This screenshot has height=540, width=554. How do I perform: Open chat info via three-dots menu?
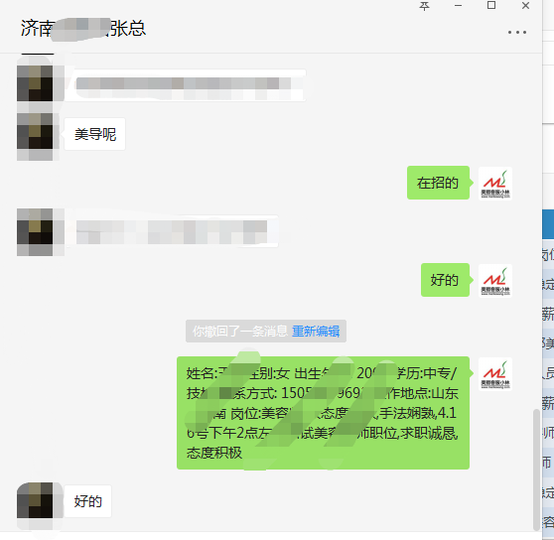(x=517, y=32)
